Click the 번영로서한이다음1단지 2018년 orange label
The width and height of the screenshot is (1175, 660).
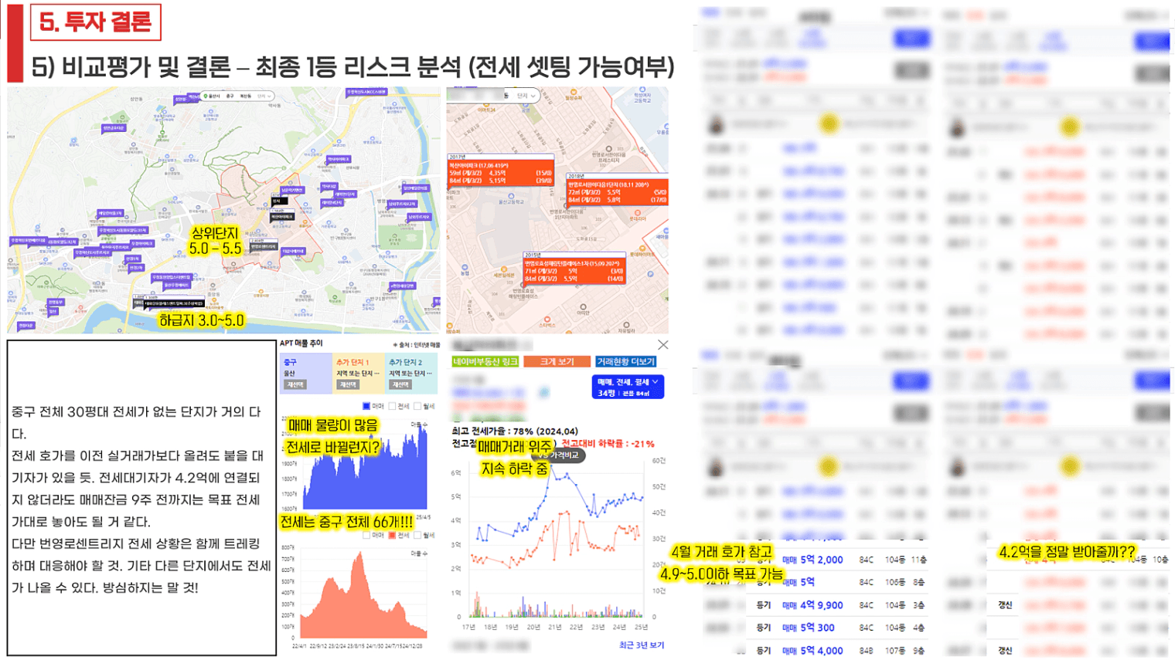pos(617,189)
